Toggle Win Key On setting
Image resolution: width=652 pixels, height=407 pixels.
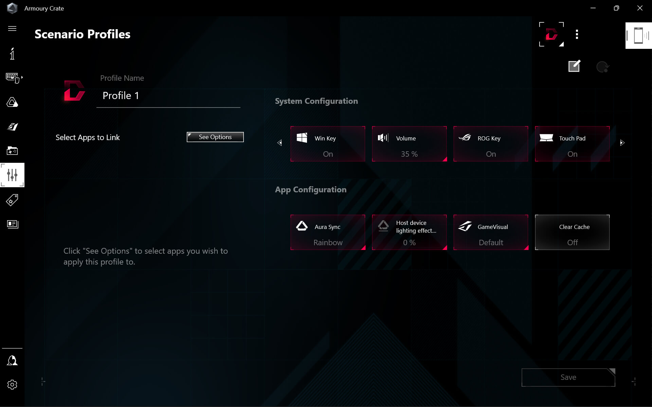coord(327,143)
